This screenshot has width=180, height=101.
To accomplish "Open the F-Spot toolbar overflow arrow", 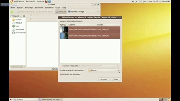I will click(98, 12).
